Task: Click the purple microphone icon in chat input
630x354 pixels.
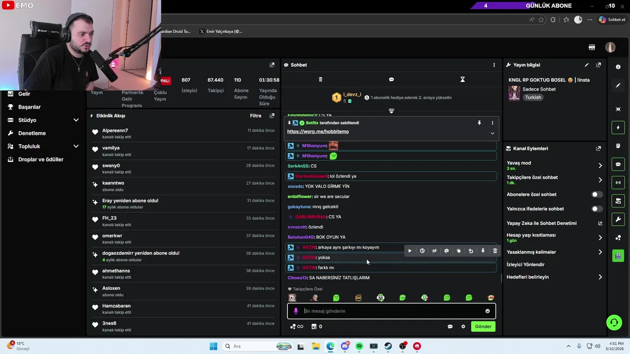Action: pyautogui.click(x=296, y=311)
